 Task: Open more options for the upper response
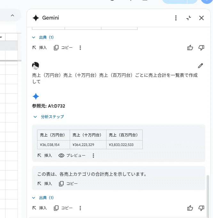[x=80, y=48]
